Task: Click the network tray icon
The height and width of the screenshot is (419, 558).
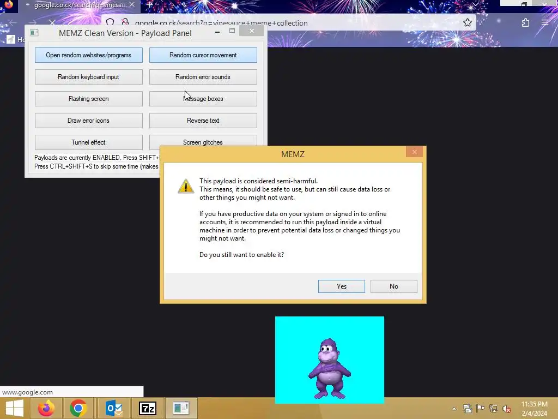Action: point(493,408)
